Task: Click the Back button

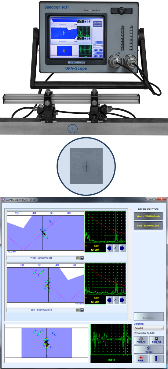Action: (x=141, y=359)
